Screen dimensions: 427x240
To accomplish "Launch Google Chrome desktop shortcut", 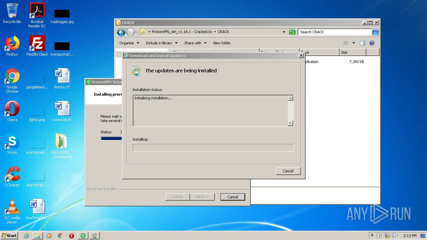I will point(12,81).
